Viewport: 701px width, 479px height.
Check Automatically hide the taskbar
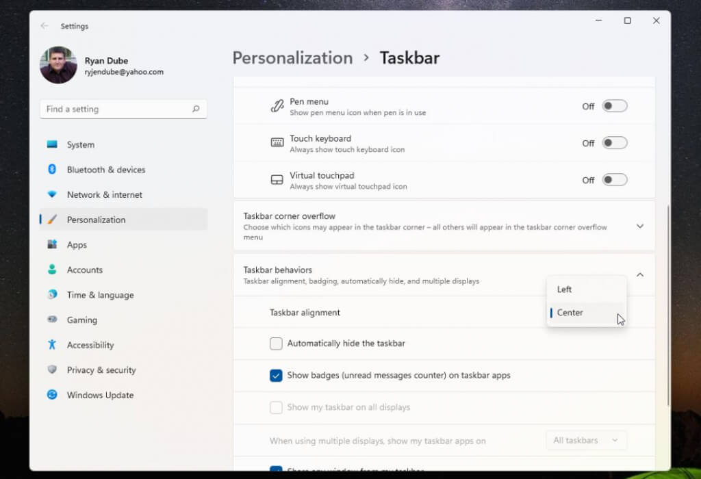point(277,344)
